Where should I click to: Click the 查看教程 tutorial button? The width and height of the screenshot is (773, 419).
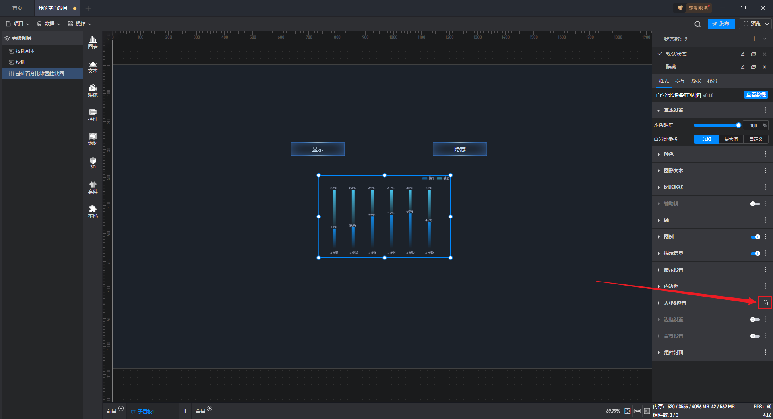756,95
